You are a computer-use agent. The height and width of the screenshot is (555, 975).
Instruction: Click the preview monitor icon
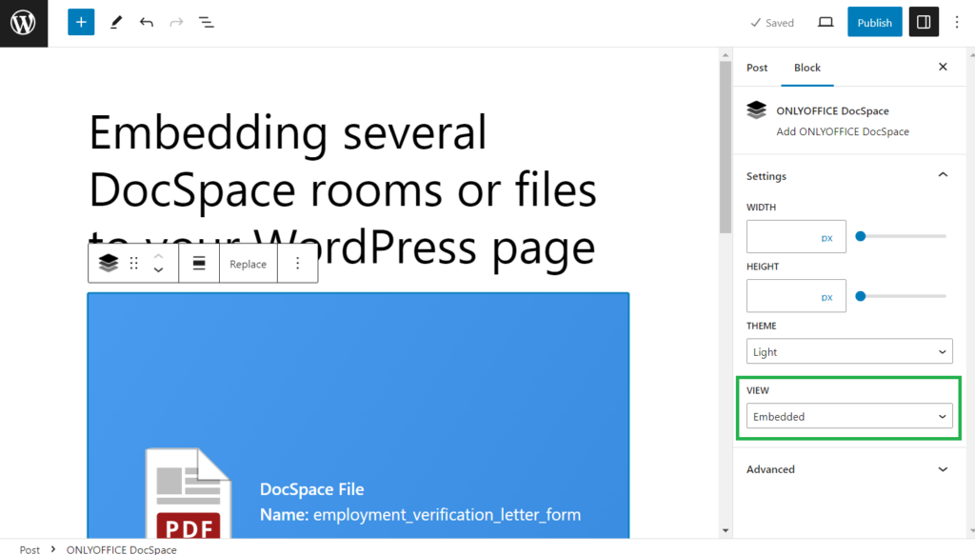(825, 21)
